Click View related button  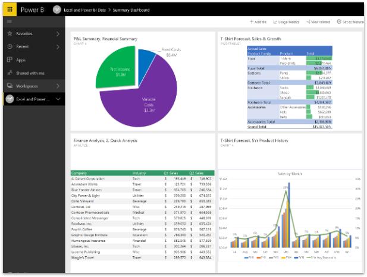coord(318,22)
